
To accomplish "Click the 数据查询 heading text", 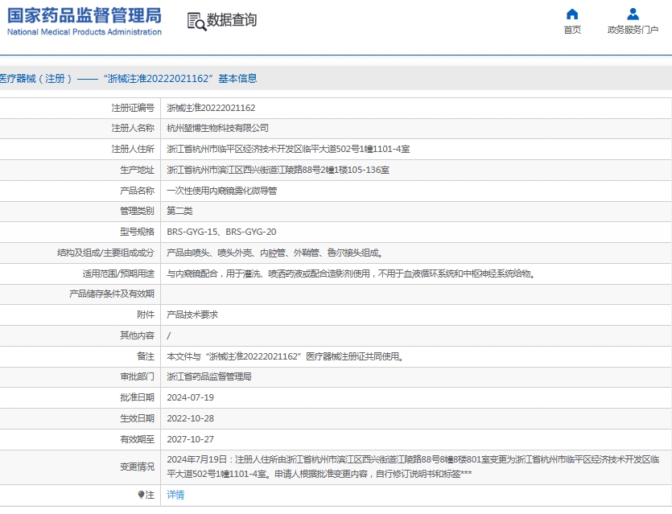I will (232, 19).
